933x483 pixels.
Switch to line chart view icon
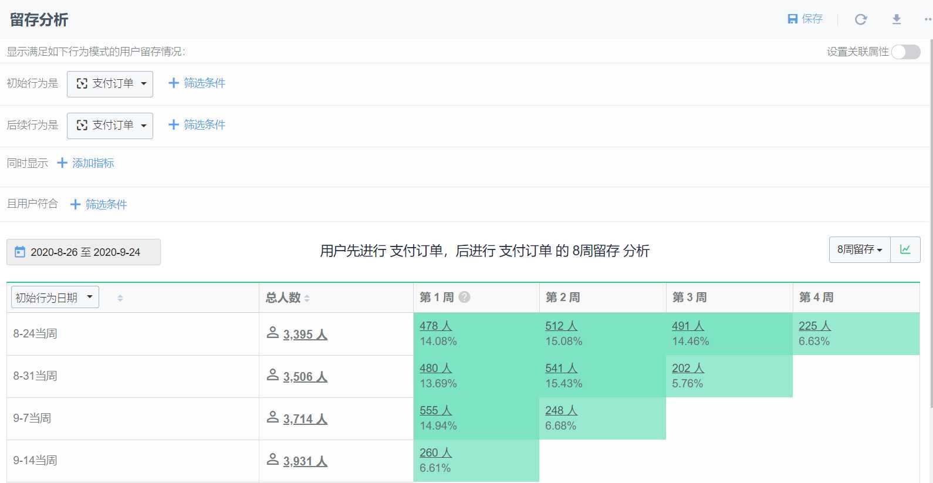point(905,249)
